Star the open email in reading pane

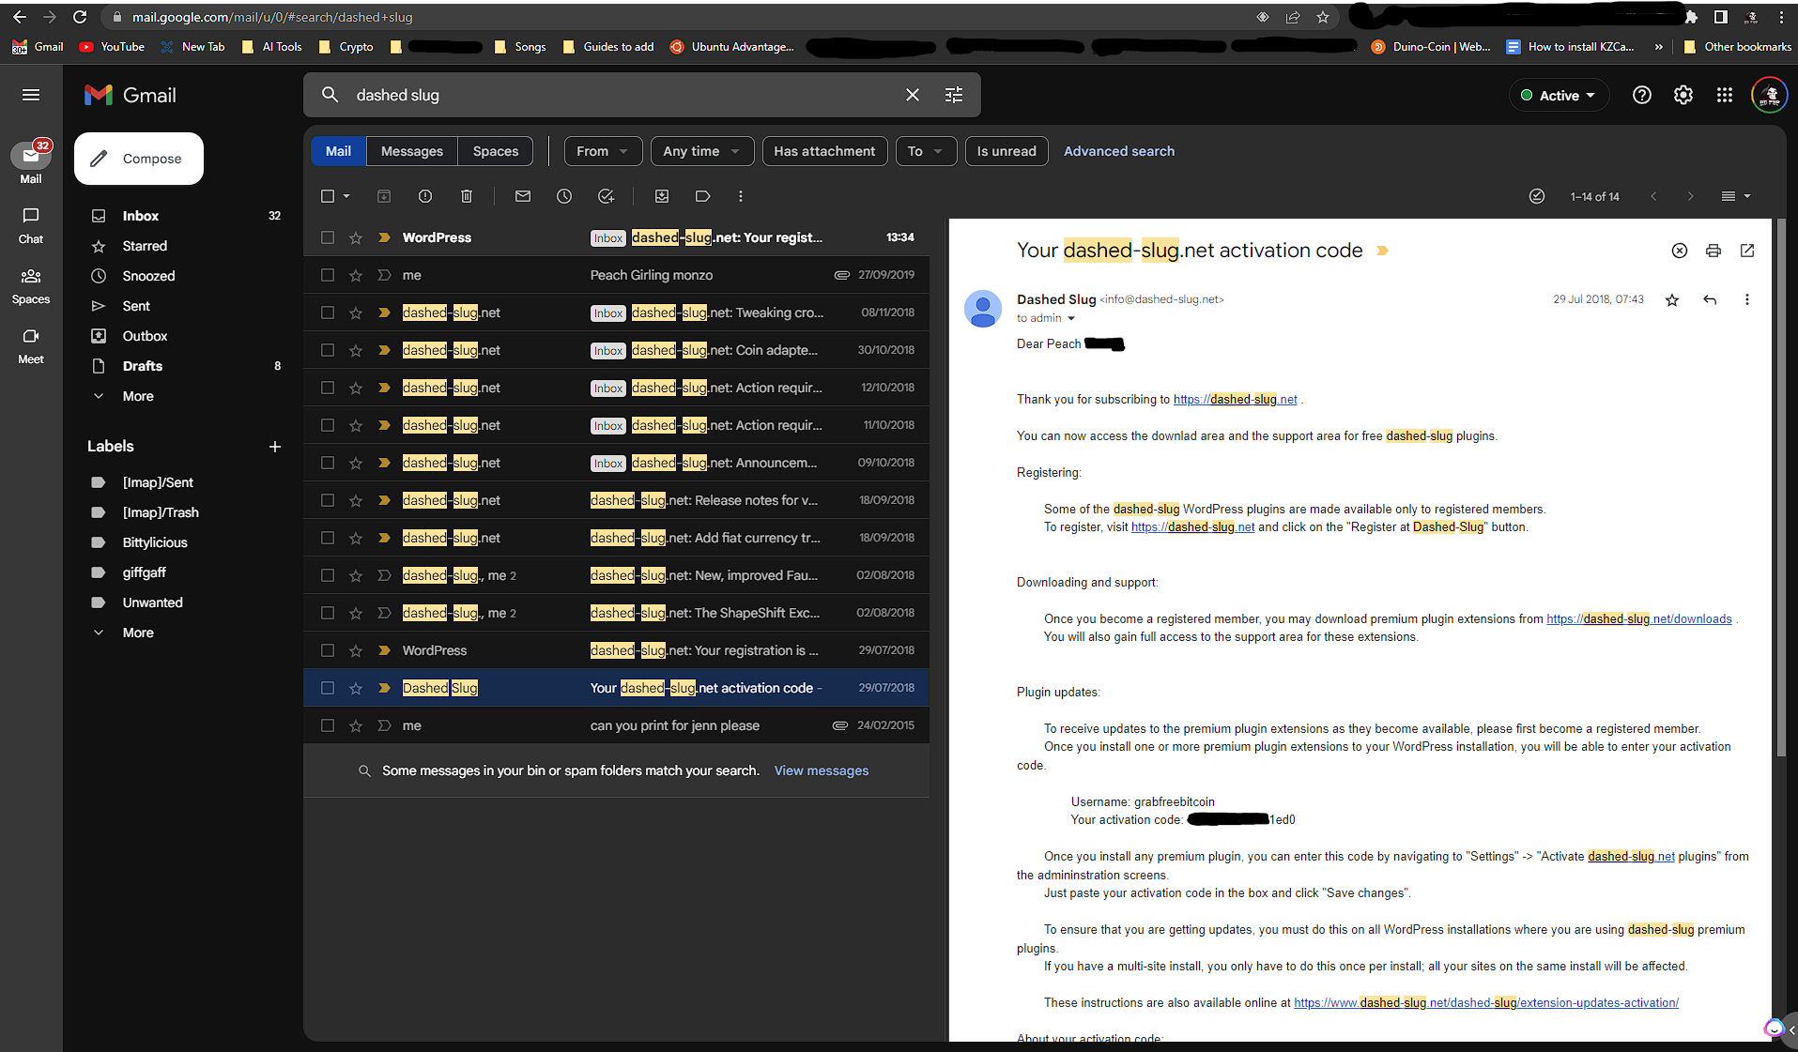1672,300
